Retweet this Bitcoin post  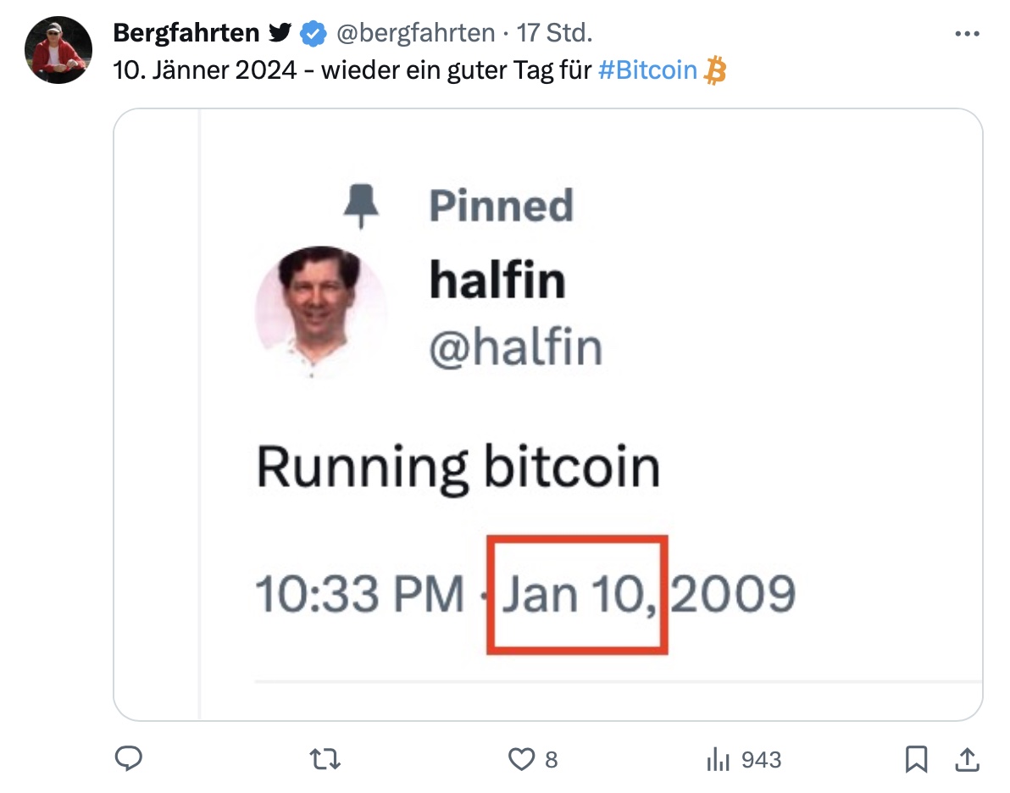(327, 759)
